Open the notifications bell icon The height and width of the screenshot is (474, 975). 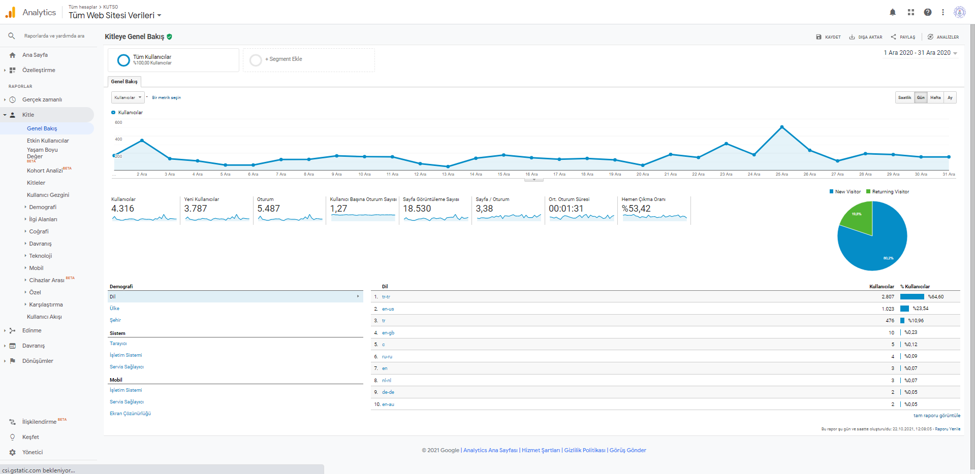(893, 12)
